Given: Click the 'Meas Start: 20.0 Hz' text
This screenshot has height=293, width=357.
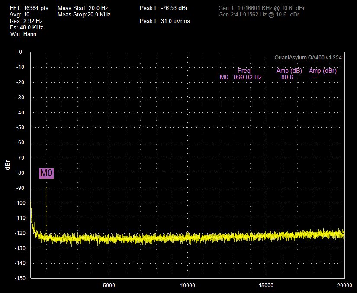Looking at the screenshot, I should click(83, 8).
